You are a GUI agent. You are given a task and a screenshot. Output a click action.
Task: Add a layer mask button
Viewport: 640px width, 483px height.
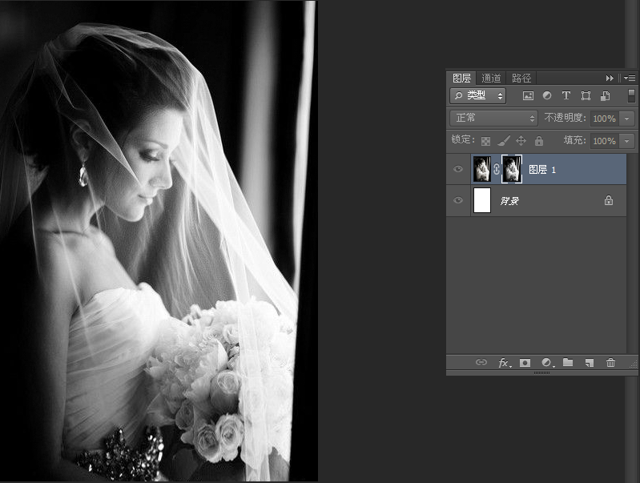525,363
